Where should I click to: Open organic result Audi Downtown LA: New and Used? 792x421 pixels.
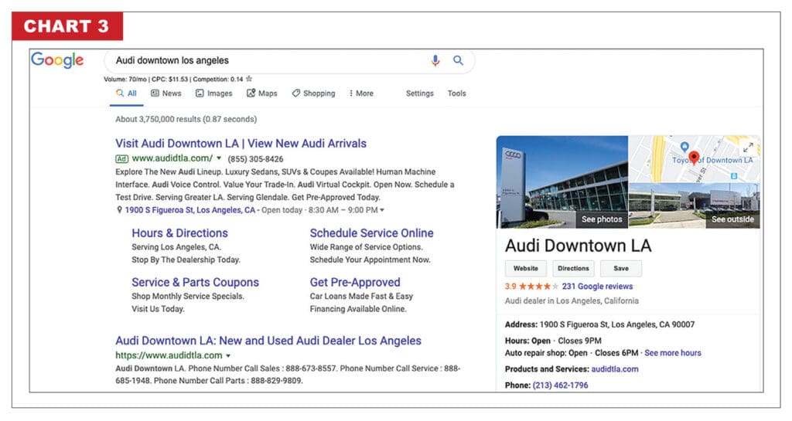268,341
